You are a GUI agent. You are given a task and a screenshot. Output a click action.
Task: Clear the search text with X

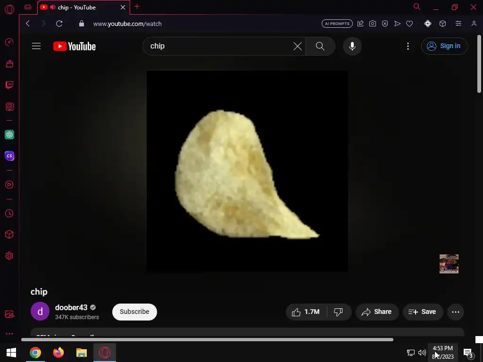point(297,46)
